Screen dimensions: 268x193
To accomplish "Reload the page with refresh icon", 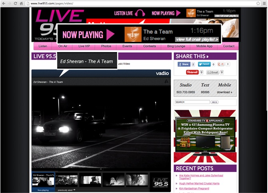I will tap(15, 3).
